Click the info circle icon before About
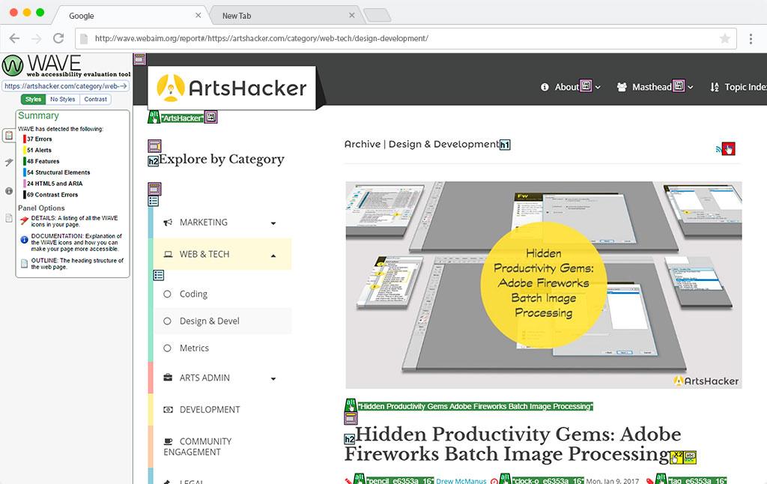Image resolution: width=767 pixels, height=484 pixels. 545,87
